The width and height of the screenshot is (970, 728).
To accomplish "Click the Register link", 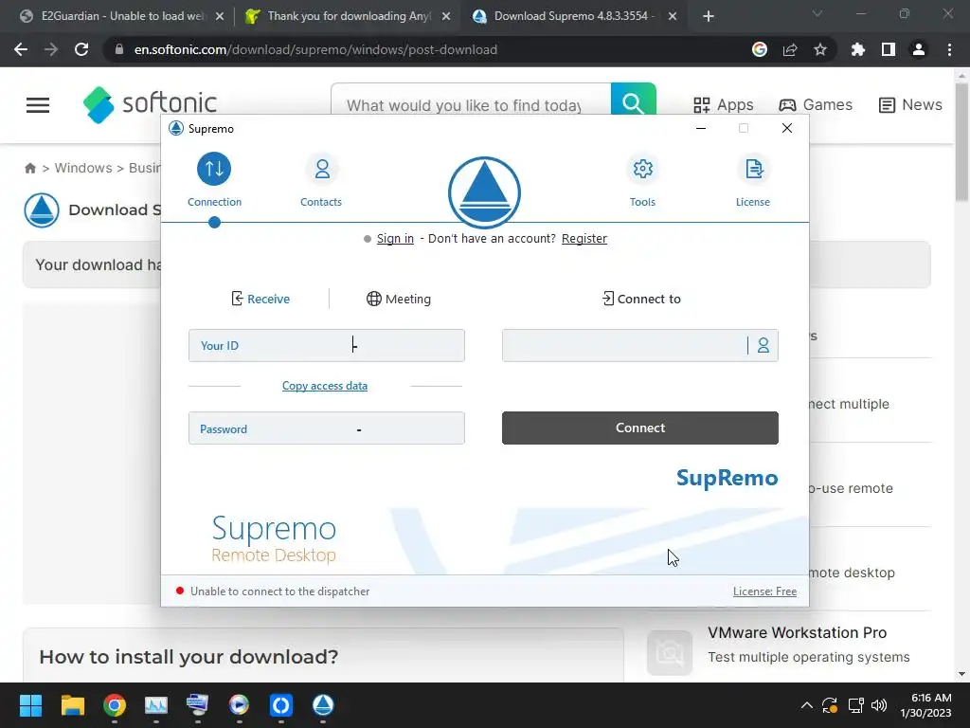I will pyautogui.click(x=584, y=238).
